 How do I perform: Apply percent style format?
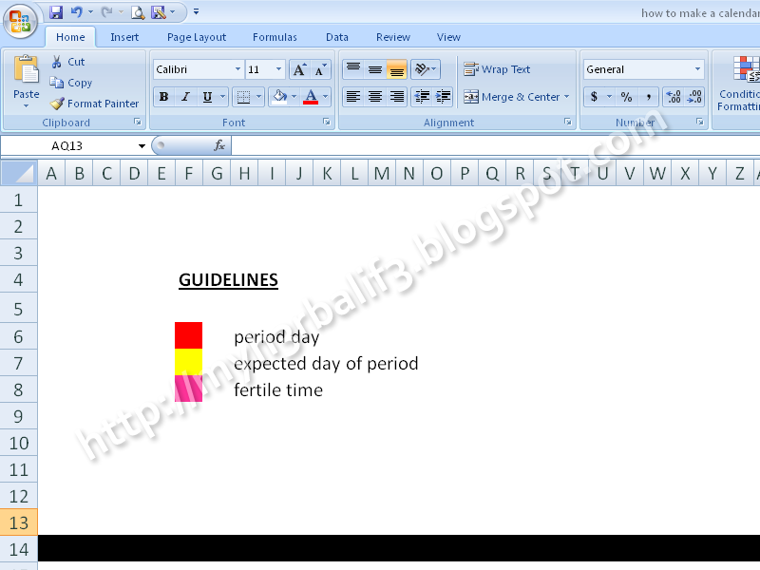(626, 97)
